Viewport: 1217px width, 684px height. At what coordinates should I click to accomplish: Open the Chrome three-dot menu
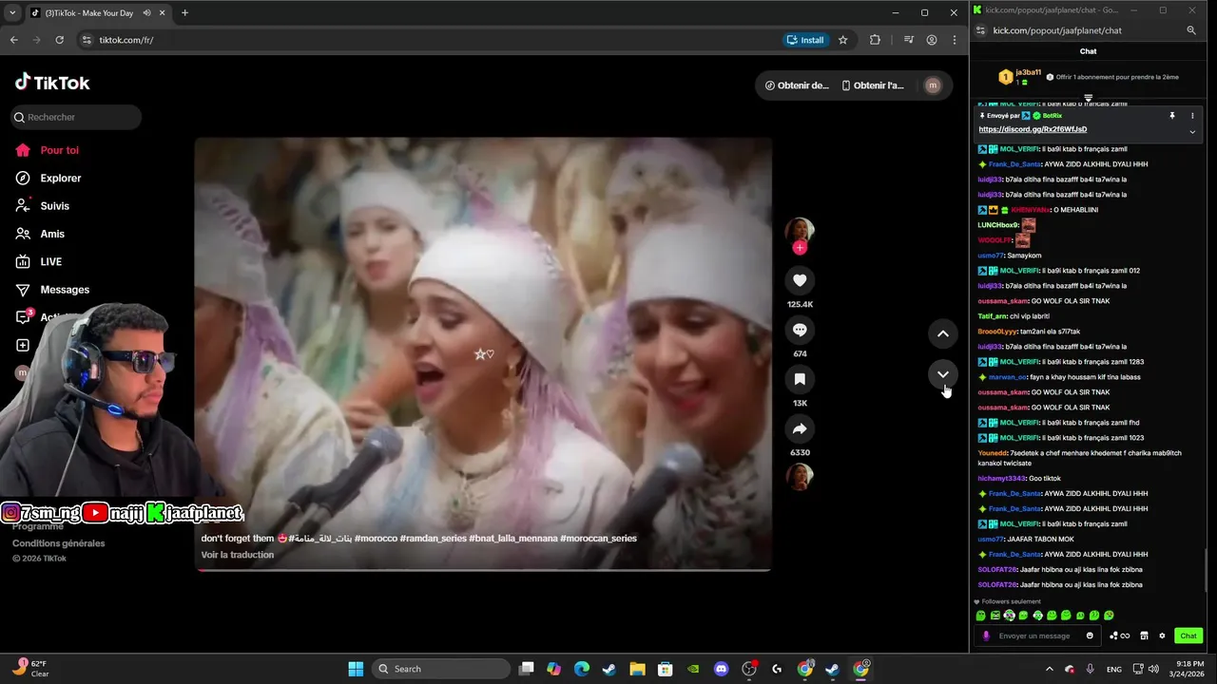(x=955, y=40)
